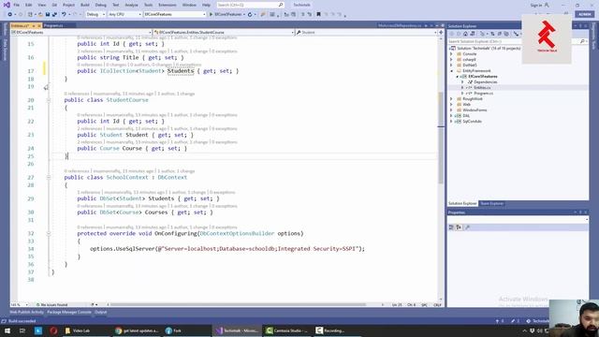The image size is (599, 337).
Task: Collapse the SchoolContext class outline region
Action: tap(49, 177)
